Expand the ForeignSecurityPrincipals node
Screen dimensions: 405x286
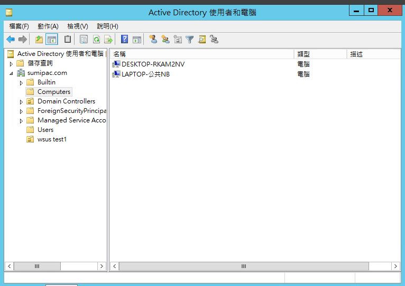click(21, 111)
